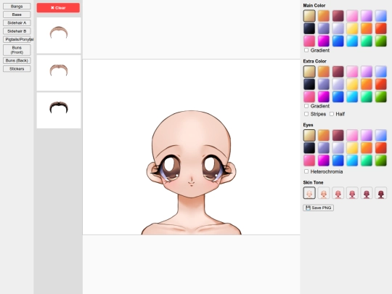Viewport: 392px width, 294px height.
Task: Click the character preview canvas
Action: click(191, 147)
